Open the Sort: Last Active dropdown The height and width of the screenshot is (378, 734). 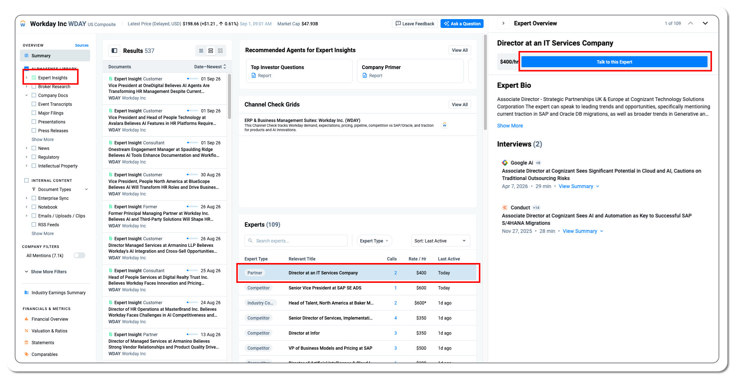click(441, 241)
